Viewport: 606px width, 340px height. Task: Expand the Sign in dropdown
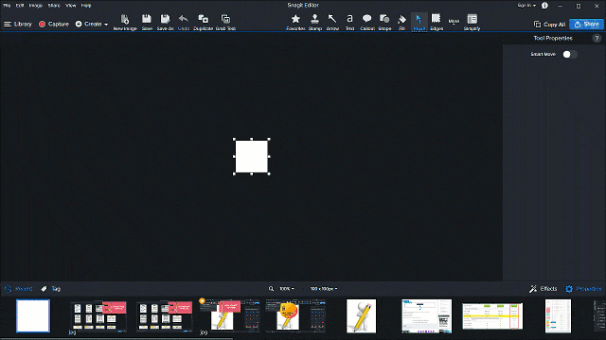526,6
